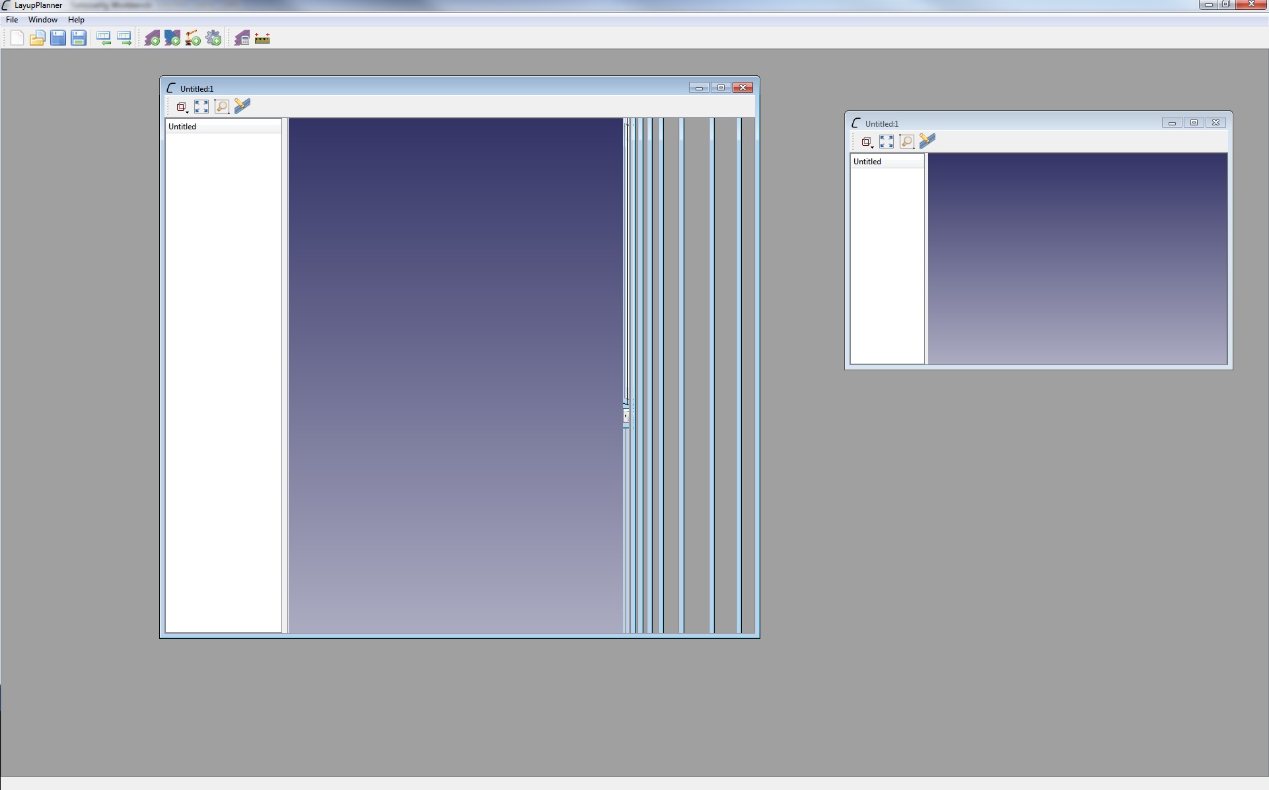This screenshot has height=790, width=1269.
Task: Click zoom-area magnifier in small Untitled:1 window
Action: point(907,142)
